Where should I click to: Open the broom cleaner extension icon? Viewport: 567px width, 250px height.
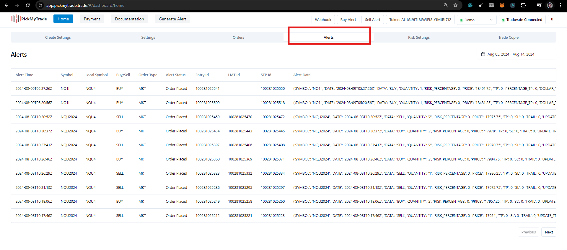coord(481,5)
